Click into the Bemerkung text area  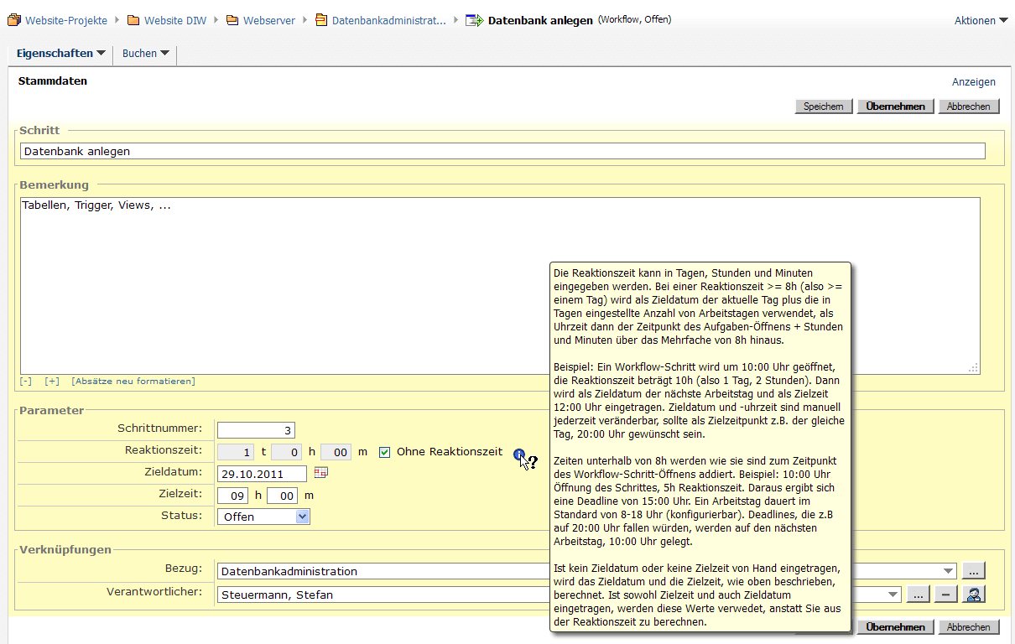point(500,286)
